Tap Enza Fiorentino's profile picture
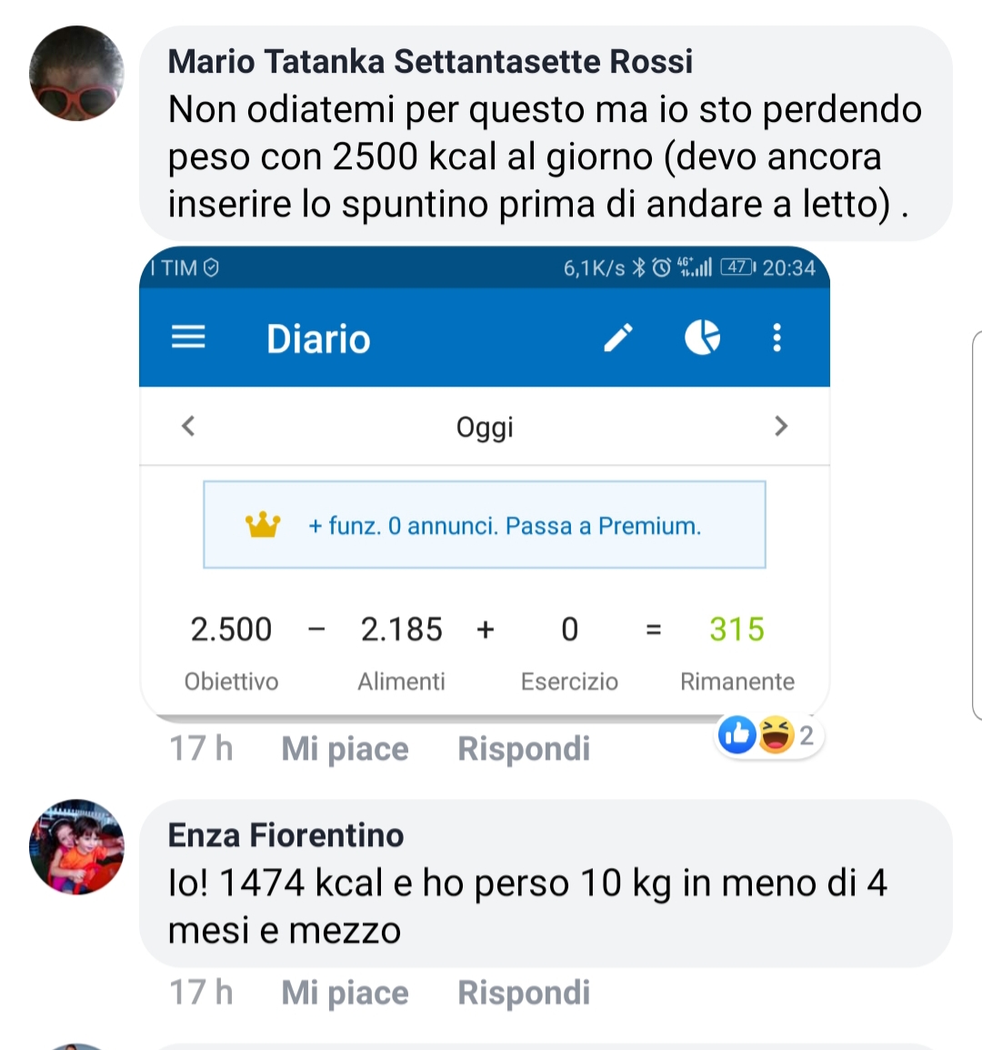Image resolution: width=982 pixels, height=1050 pixels. pos(76,847)
